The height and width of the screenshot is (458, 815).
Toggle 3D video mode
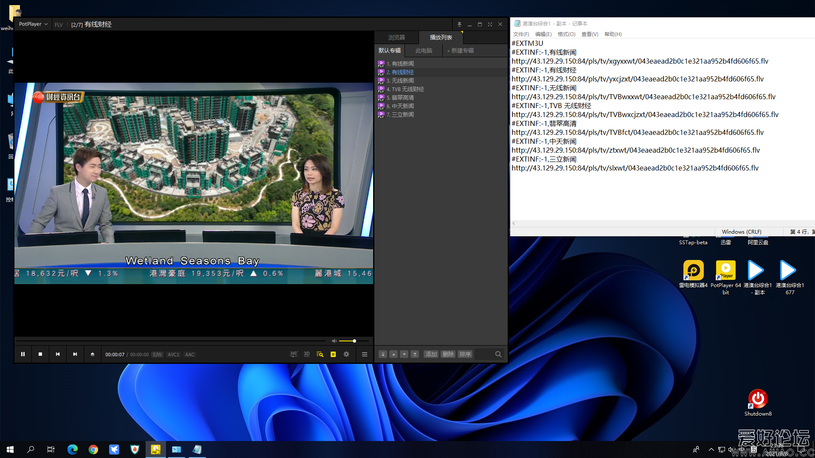(x=306, y=354)
